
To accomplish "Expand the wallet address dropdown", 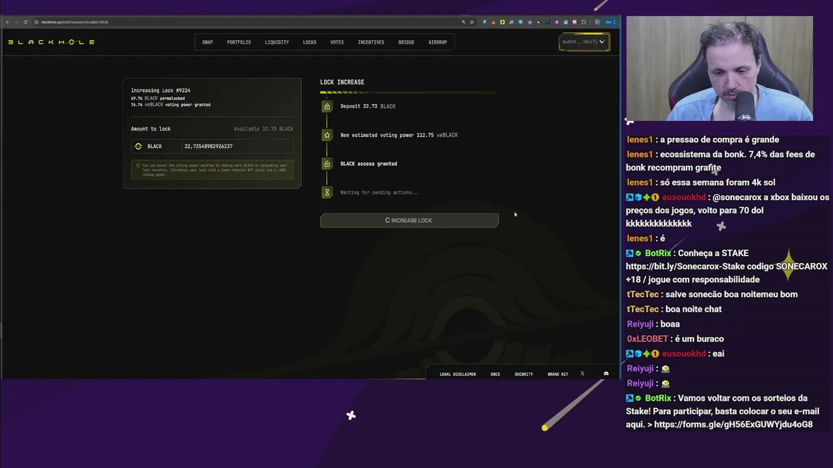I will pyautogui.click(x=602, y=42).
